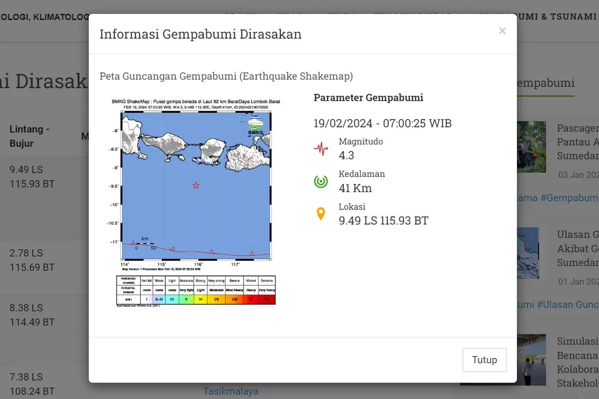The width and height of the screenshot is (599, 399).
Task: Click the Tasikmalaya link in background page
Action: click(231, 391)
